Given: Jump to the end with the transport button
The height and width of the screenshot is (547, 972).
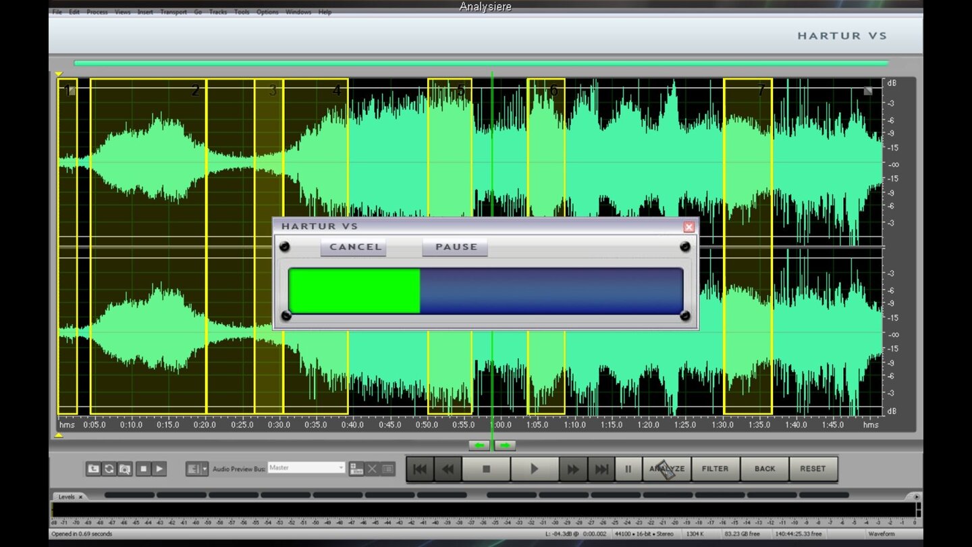Looking at the screenshot, I should coord(600,469).
